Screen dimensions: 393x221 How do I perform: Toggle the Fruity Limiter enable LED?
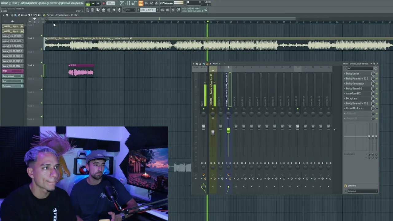pyautogui.click(x=377, y=74)
